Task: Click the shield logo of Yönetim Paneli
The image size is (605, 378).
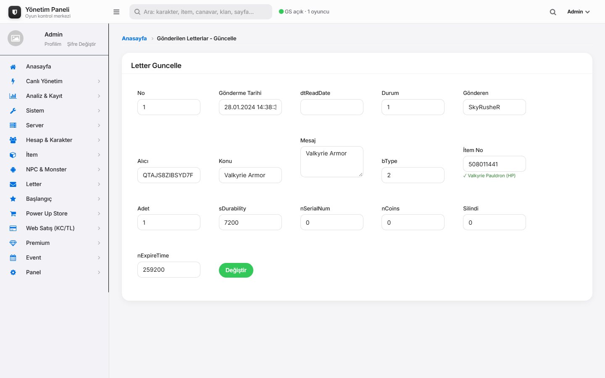Action: (x=15, y=12)
